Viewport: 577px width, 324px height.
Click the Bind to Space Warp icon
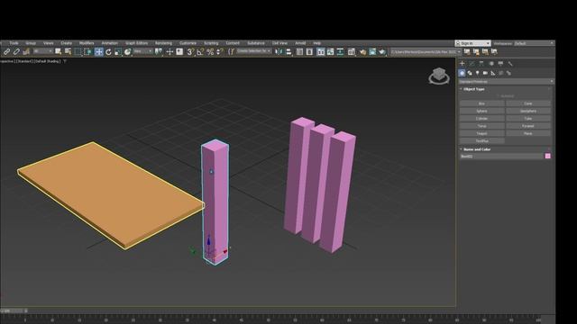point(26,52)
